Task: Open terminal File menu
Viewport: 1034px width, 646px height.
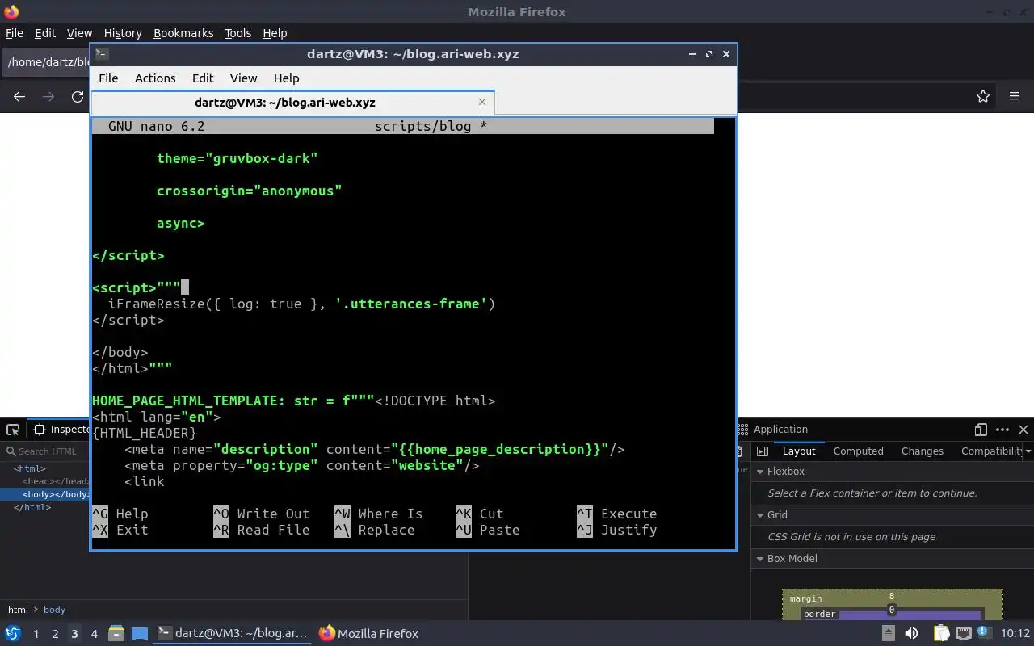Action: pos(108,78)
